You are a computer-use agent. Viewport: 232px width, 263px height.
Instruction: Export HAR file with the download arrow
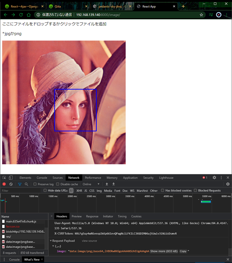point(113,184)
